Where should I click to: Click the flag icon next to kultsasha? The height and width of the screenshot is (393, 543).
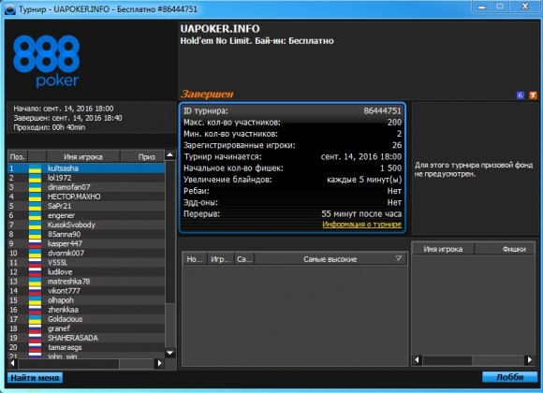(x=35, y=168)
